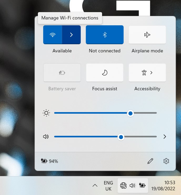The height and width of the screenshot is (195, 181).
Task: Expand the sound output chevron next to volume
Action: pos(165,137)
